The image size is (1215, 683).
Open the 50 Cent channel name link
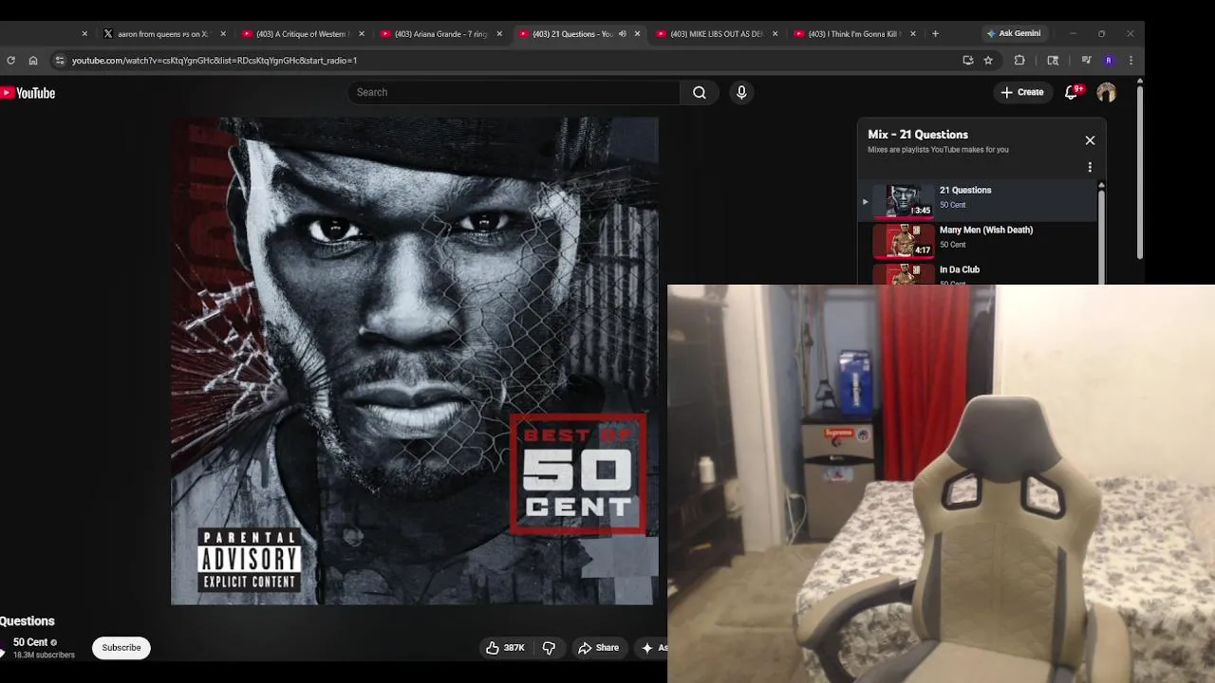click(x=30, y=642)
